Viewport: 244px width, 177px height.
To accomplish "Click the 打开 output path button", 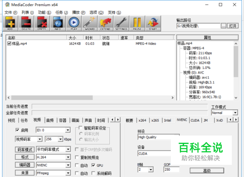I will [233, 26].
